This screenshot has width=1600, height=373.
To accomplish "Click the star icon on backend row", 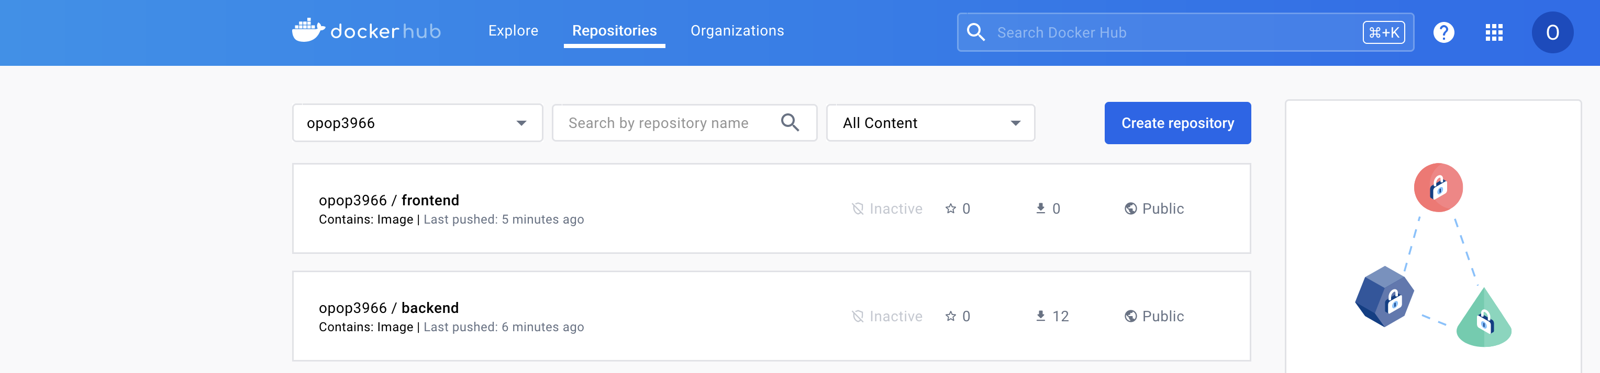I will point(950,316).
